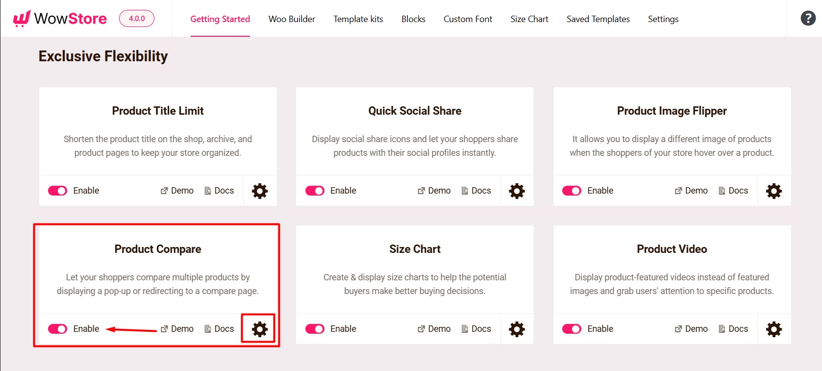This screenshot has width=822, height=371.
Task: Open the Size Chart Docs link
Action: coord(476,329)
